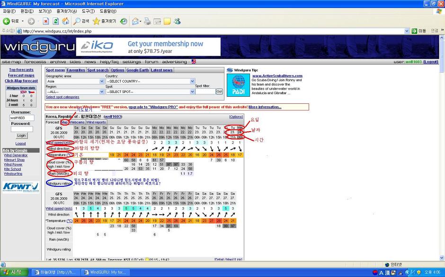Switch to the Spot search tab
The width and height of the screenshot is (445, 277).
(98, 70)
